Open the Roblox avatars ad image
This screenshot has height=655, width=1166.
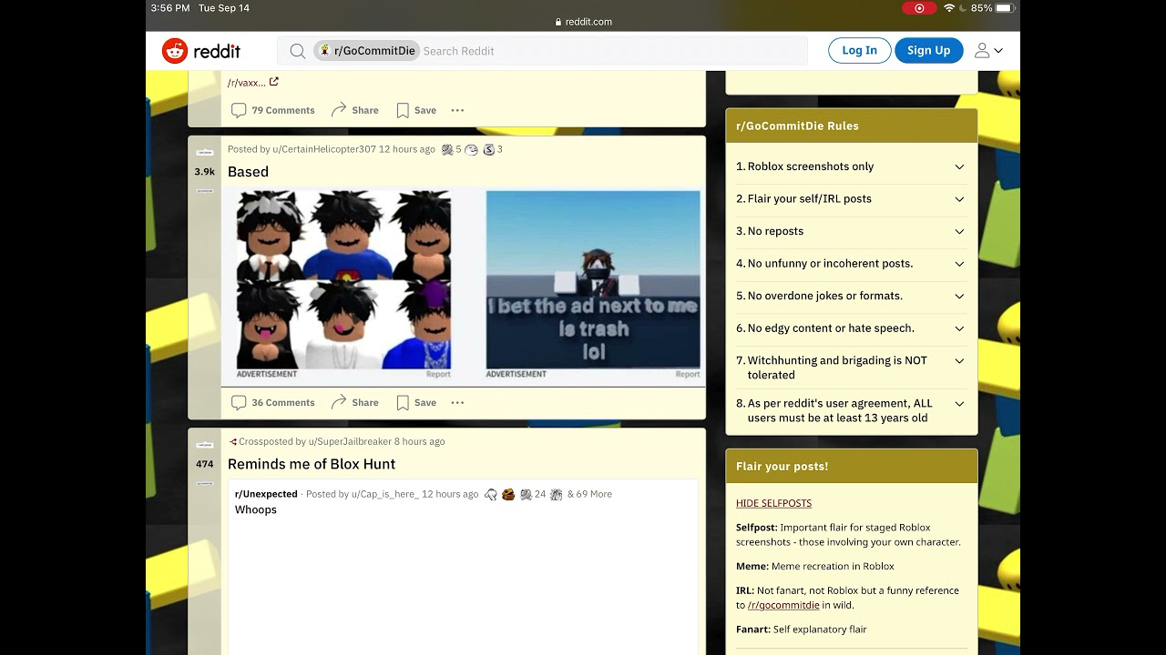point(343,279)
